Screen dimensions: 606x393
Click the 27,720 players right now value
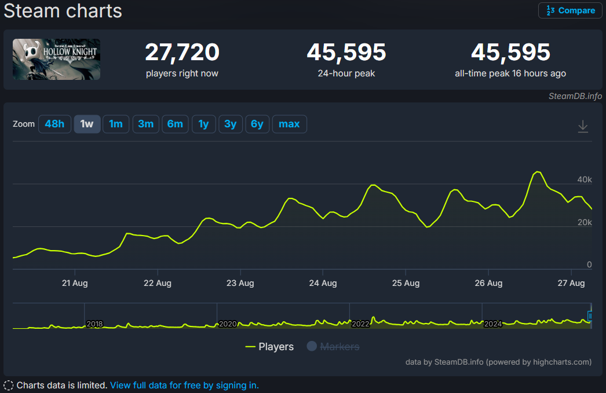click(x=182, y=52)
